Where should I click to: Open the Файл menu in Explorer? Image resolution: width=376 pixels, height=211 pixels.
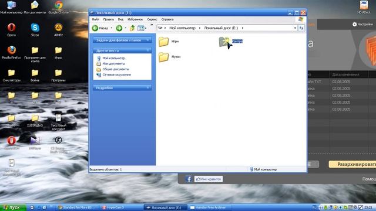coord(95,19)
